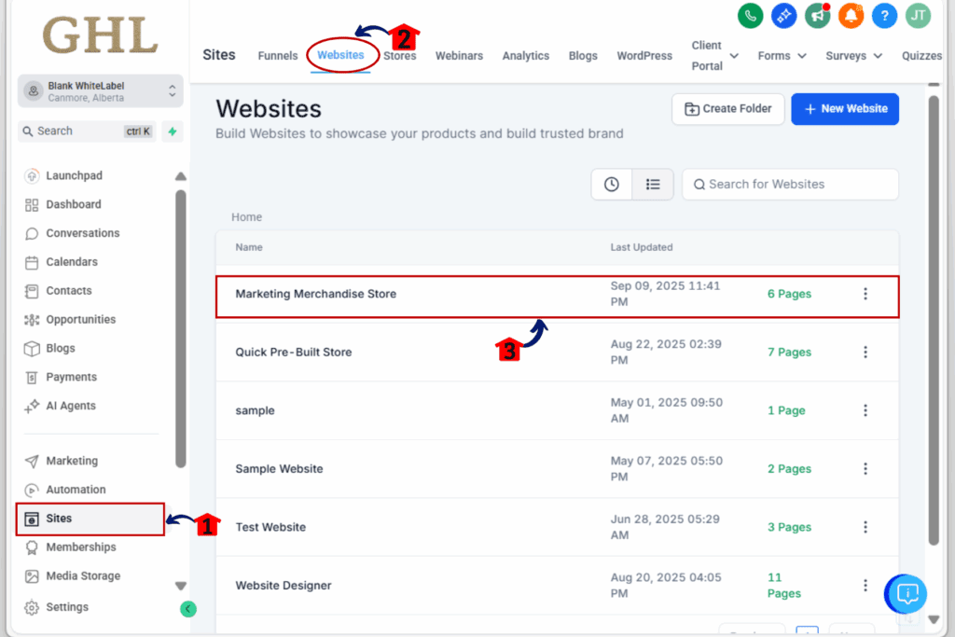Collapse sidebar with green arrow button

point(188,608)
